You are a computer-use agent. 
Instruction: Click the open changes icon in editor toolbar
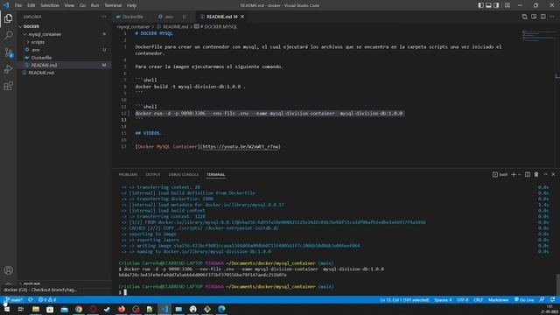tap(524, 17)
